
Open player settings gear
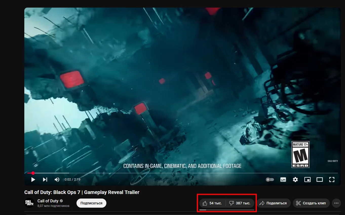(x=295, y=180)
